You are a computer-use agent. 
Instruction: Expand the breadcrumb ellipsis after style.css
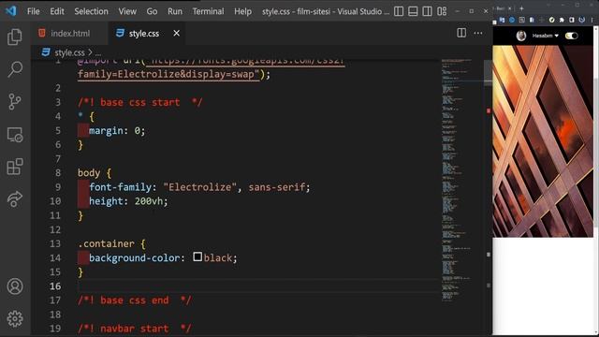click(x=98, y=52)
